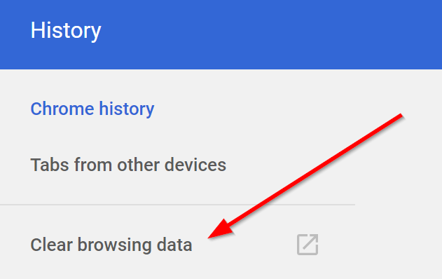Image resolution: width=442 pixels, height=279 pixels.
Task: Open the Tabs from other devices section
Action: pos(128,165)
